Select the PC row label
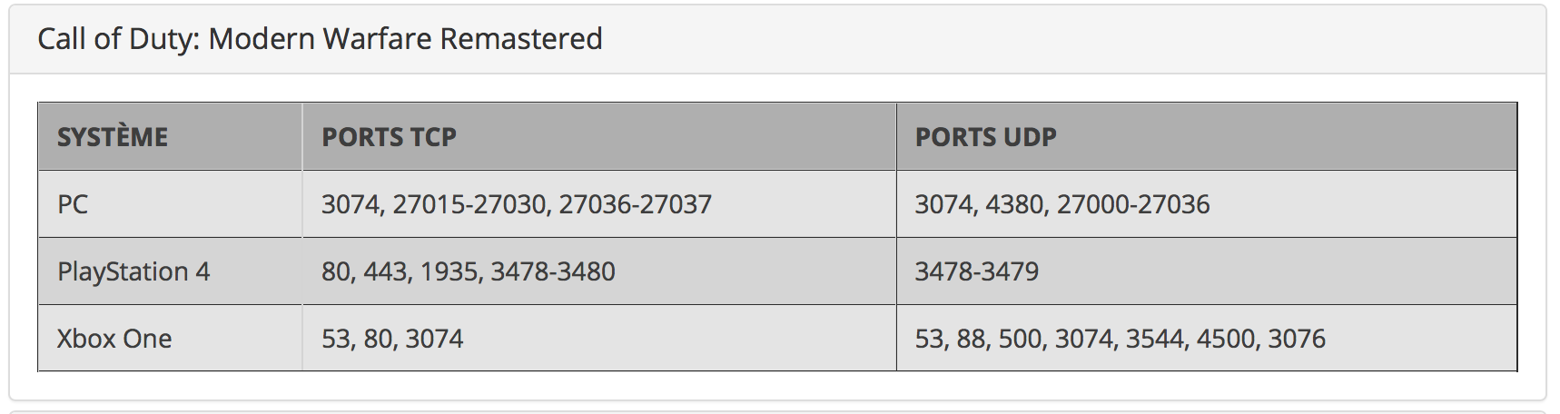This screenshot has height=414, width=1560. 73,204
